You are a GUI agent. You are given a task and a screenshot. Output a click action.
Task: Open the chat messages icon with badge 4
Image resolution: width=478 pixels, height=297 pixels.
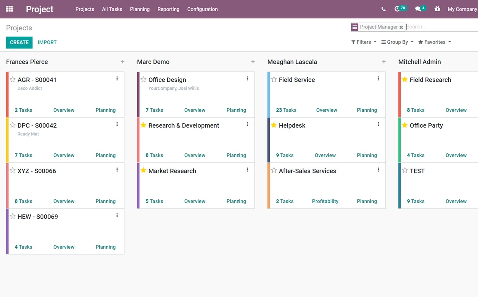click(419, 9)
